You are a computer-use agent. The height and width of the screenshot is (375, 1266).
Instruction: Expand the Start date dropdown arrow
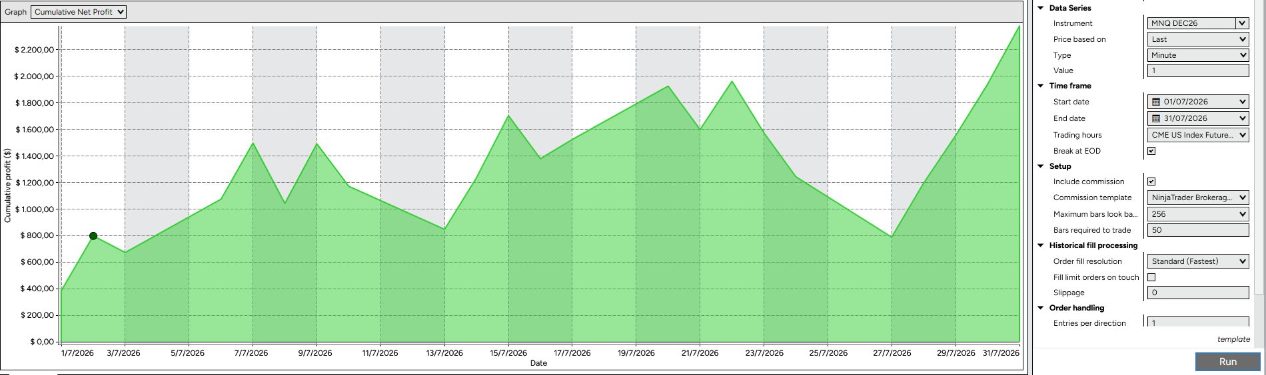point(1242,102)
